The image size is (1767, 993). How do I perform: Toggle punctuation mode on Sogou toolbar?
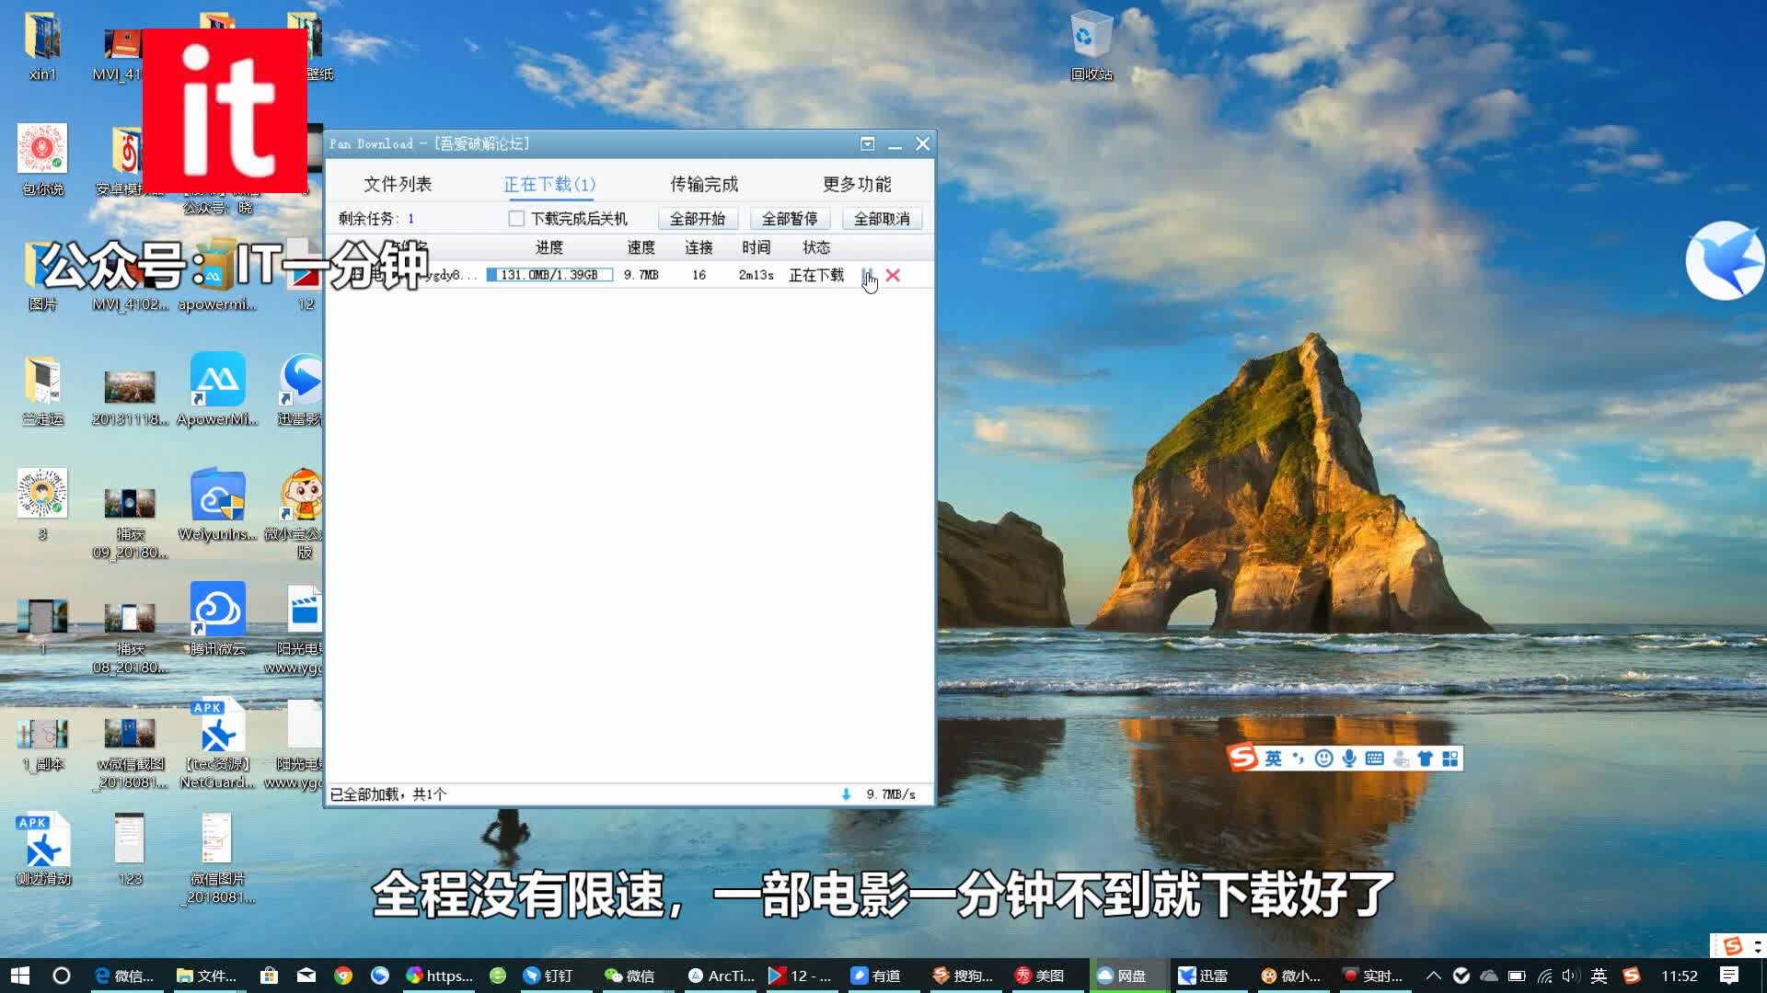(x=1298, y=759)
